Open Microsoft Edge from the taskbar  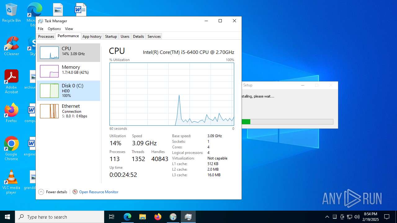[127, 217]
